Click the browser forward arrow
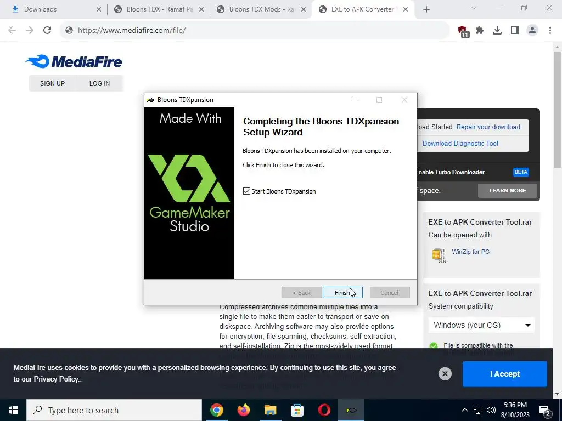The image size is (562, 421). 30,30
